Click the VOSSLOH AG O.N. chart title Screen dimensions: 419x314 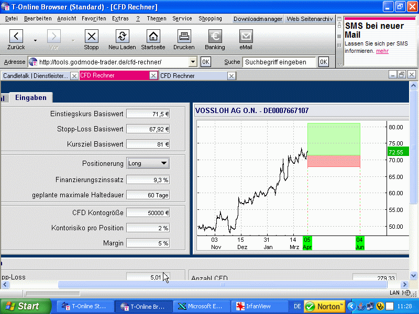point(252,110)
